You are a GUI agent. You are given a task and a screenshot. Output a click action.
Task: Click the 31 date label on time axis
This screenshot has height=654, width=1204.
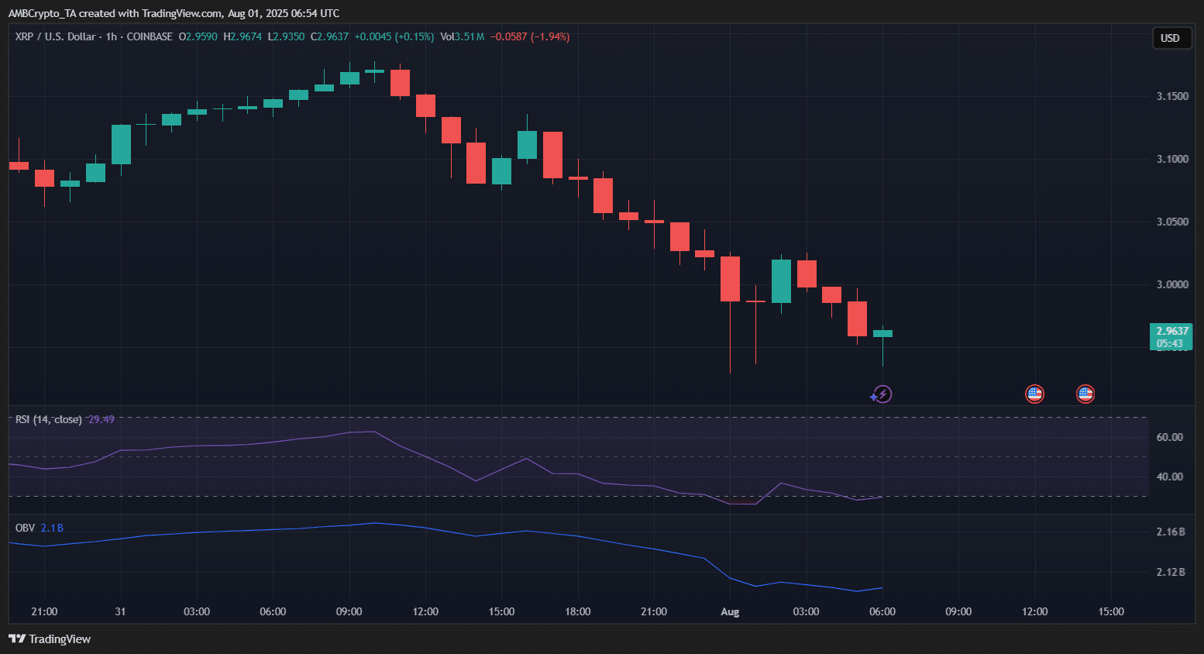(120, 611)
